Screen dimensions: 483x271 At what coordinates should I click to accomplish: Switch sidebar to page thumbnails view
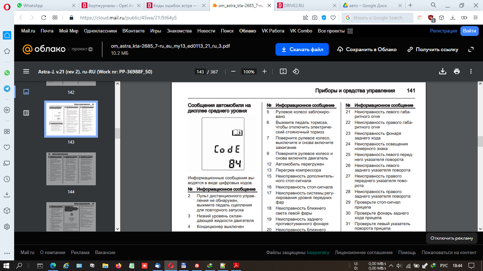coord(26,92)
